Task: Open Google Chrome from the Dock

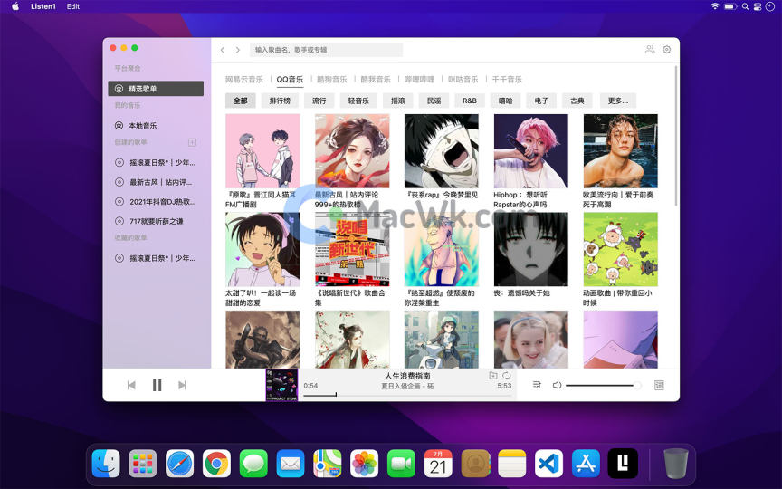Action: (x=216, y=464)
